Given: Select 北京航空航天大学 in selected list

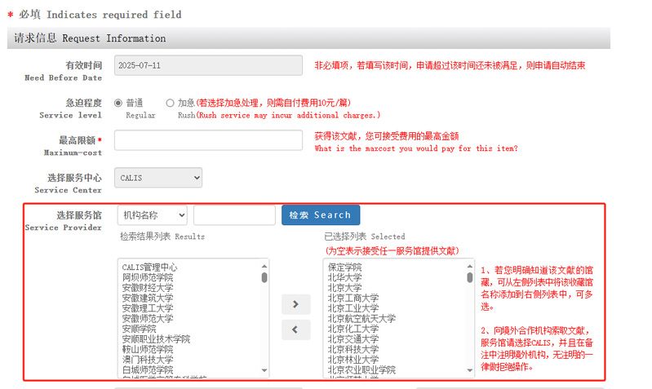Looking at the screenshot, I should point(361,319).
